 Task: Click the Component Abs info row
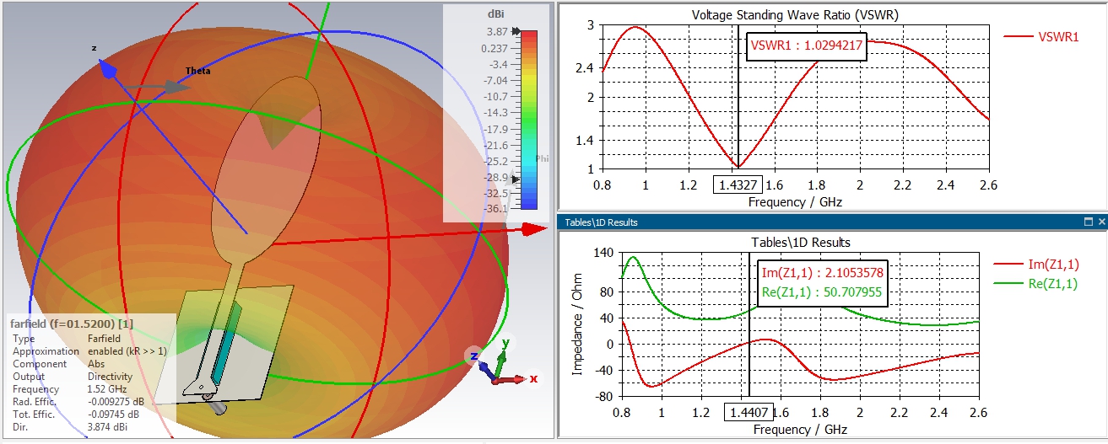[x=57, y=364]
